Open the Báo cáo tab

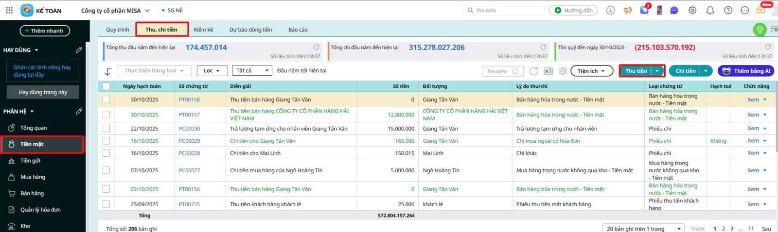tap(298, 30)
